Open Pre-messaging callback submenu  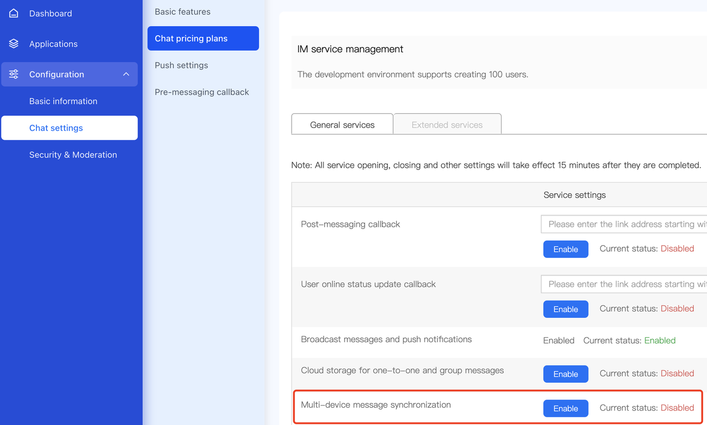[203, 92]
